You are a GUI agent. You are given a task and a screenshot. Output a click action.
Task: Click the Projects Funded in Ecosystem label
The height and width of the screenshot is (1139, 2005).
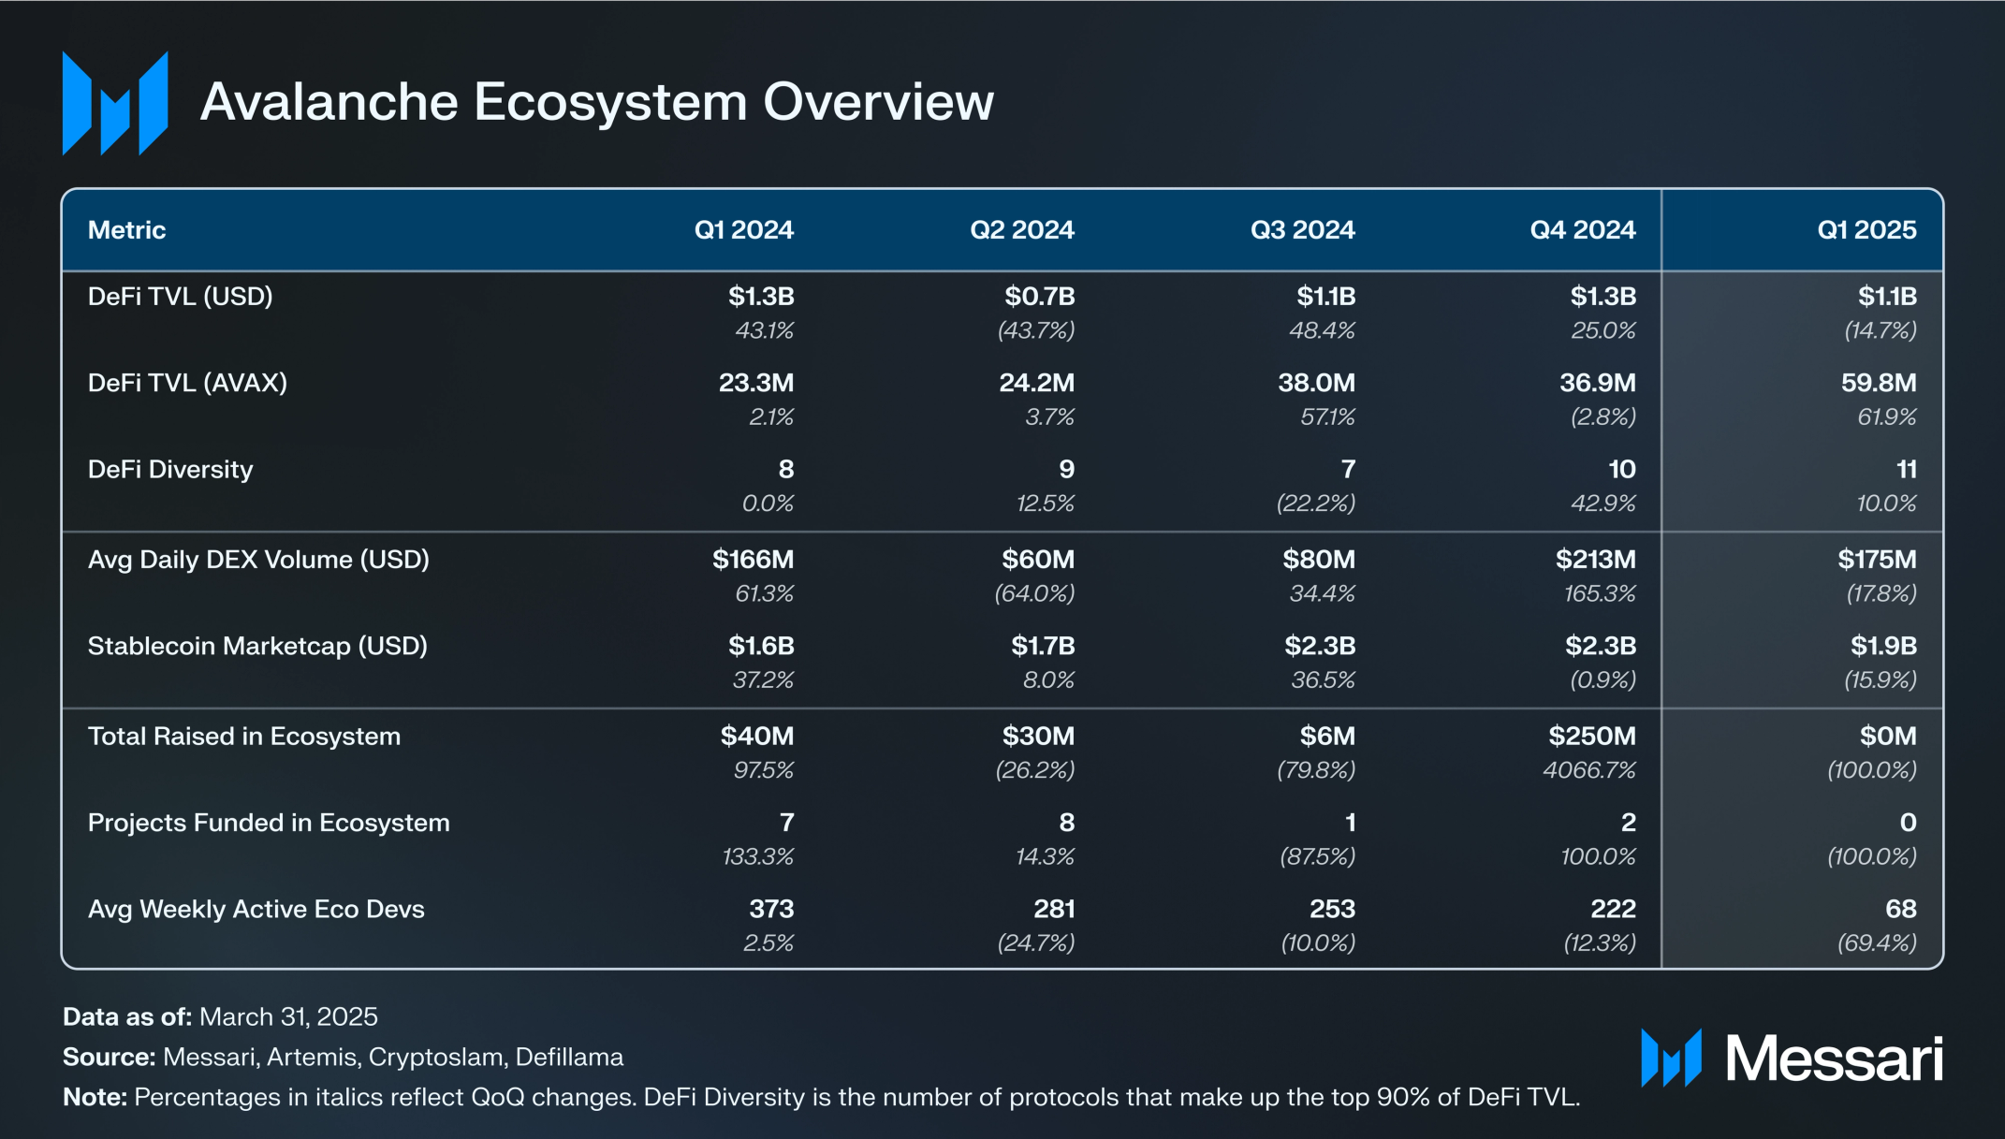tap(269, 824)
